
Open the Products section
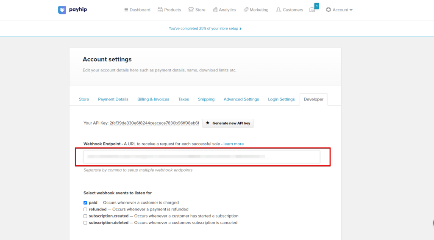[x=169, y=10]
